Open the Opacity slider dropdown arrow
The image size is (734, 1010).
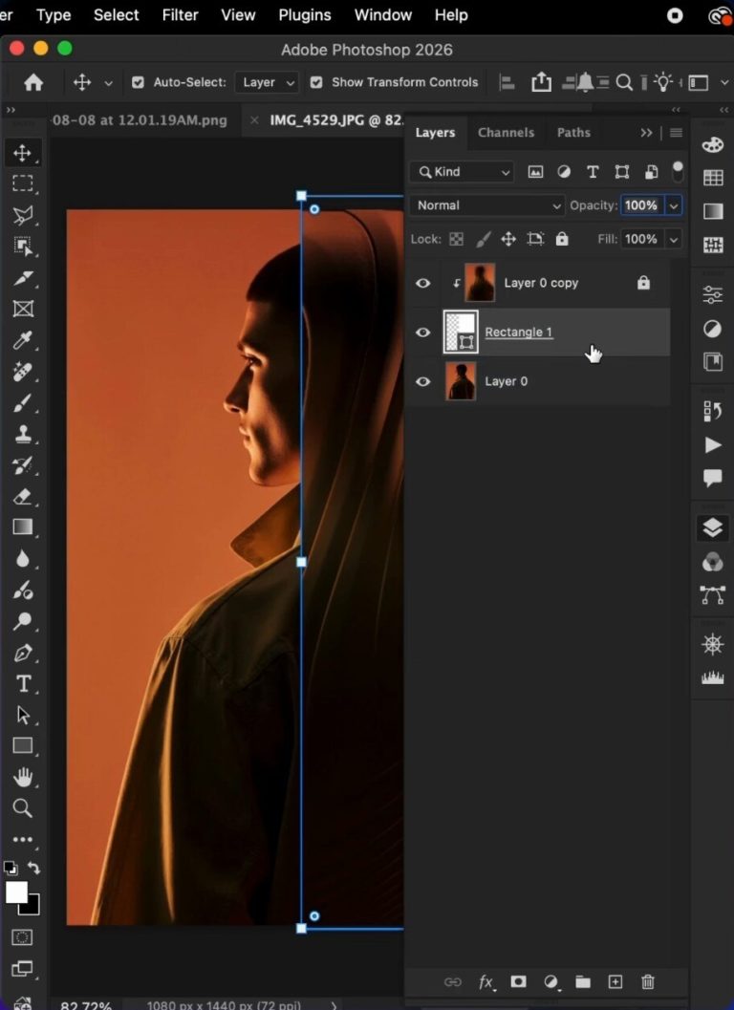pyautogui.click(x=674, y=205)
